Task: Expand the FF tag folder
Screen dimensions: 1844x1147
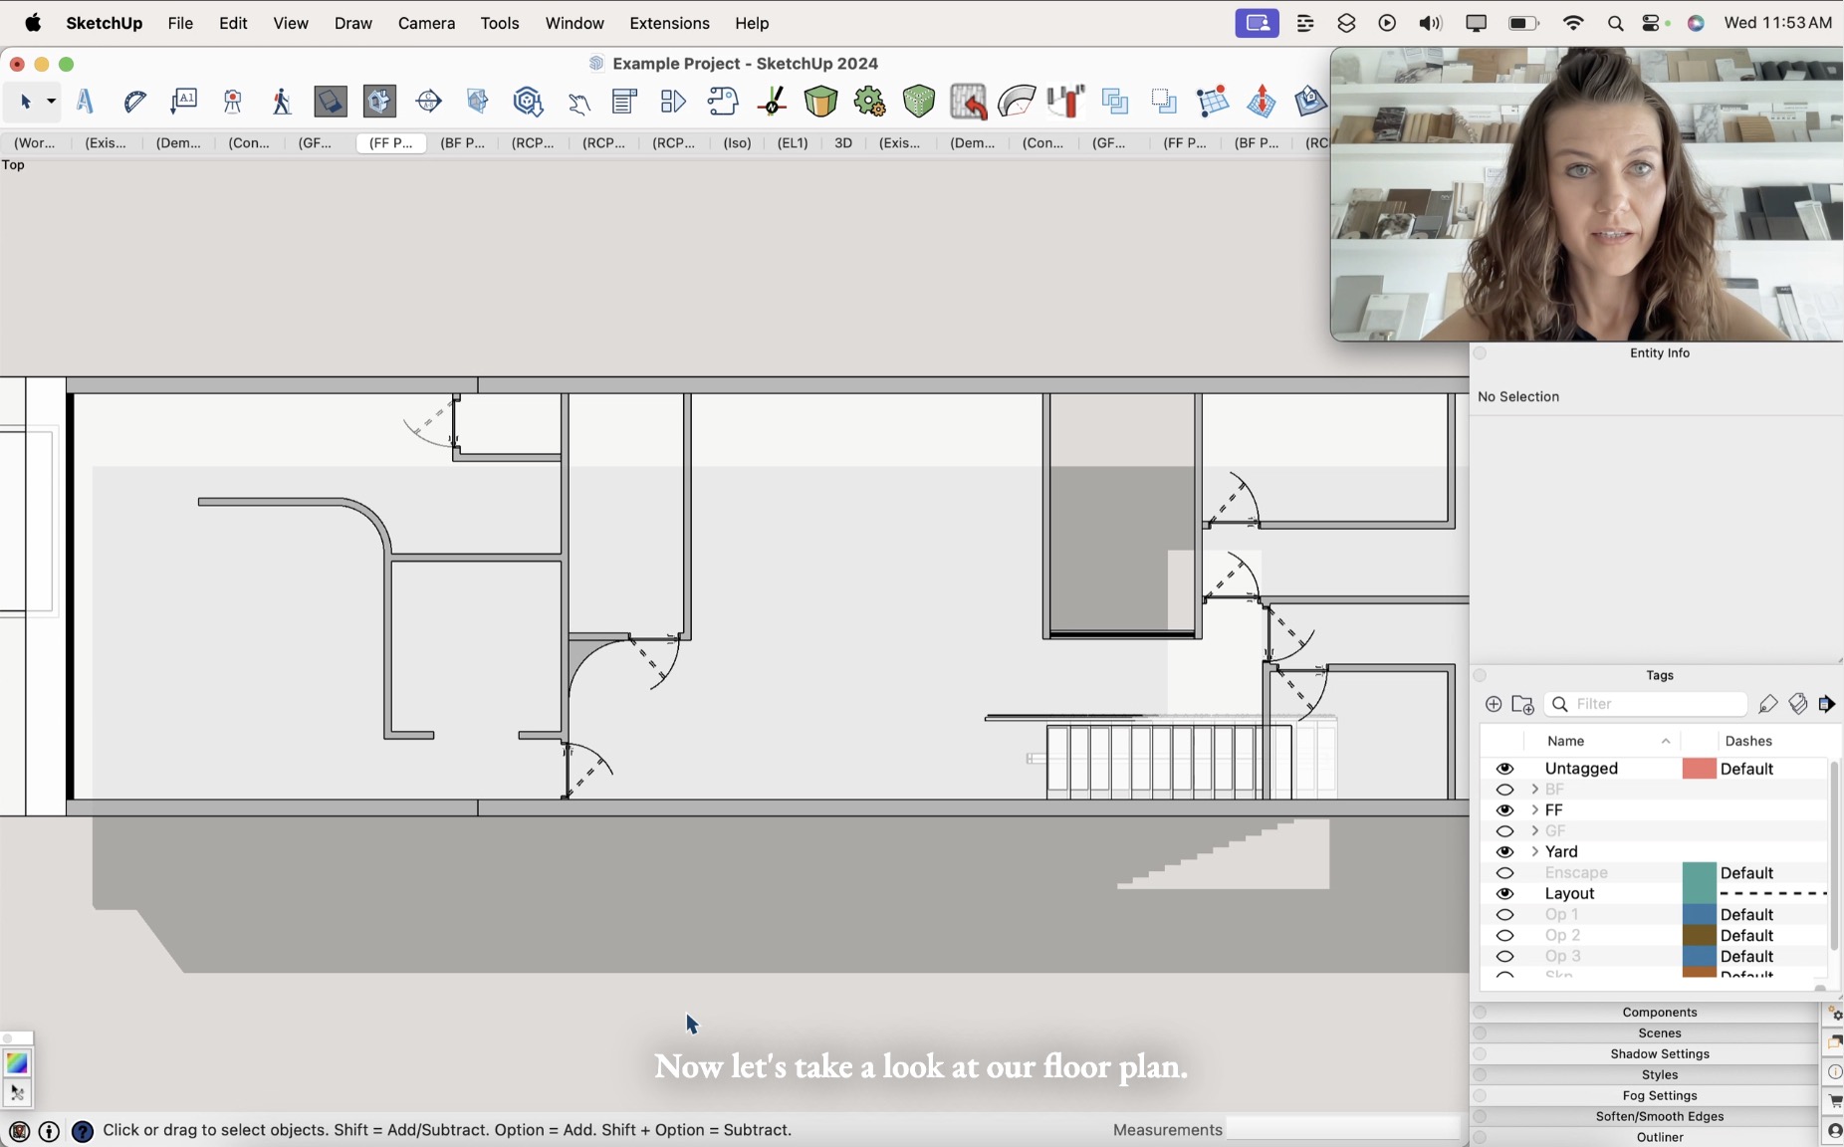Action: pos(1533,810)
